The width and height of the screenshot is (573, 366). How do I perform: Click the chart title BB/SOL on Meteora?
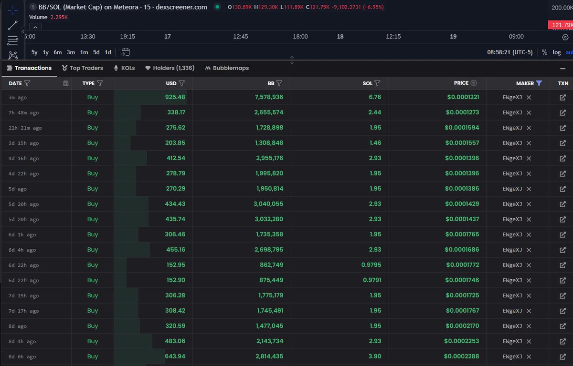coord(123,7)
